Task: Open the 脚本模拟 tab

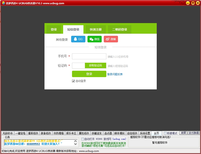Action: click(x=120, y=133)
